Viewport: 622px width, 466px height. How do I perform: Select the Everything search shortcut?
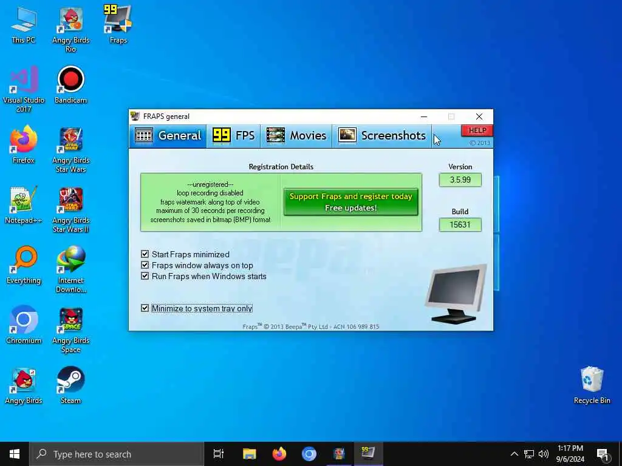(x=24, y=265)
